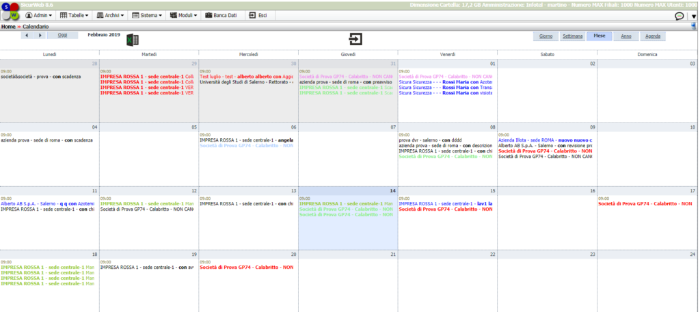Click the 'Febbraio 2019' month label
This screenshot has width=700, height=312.
pos(104,35)
